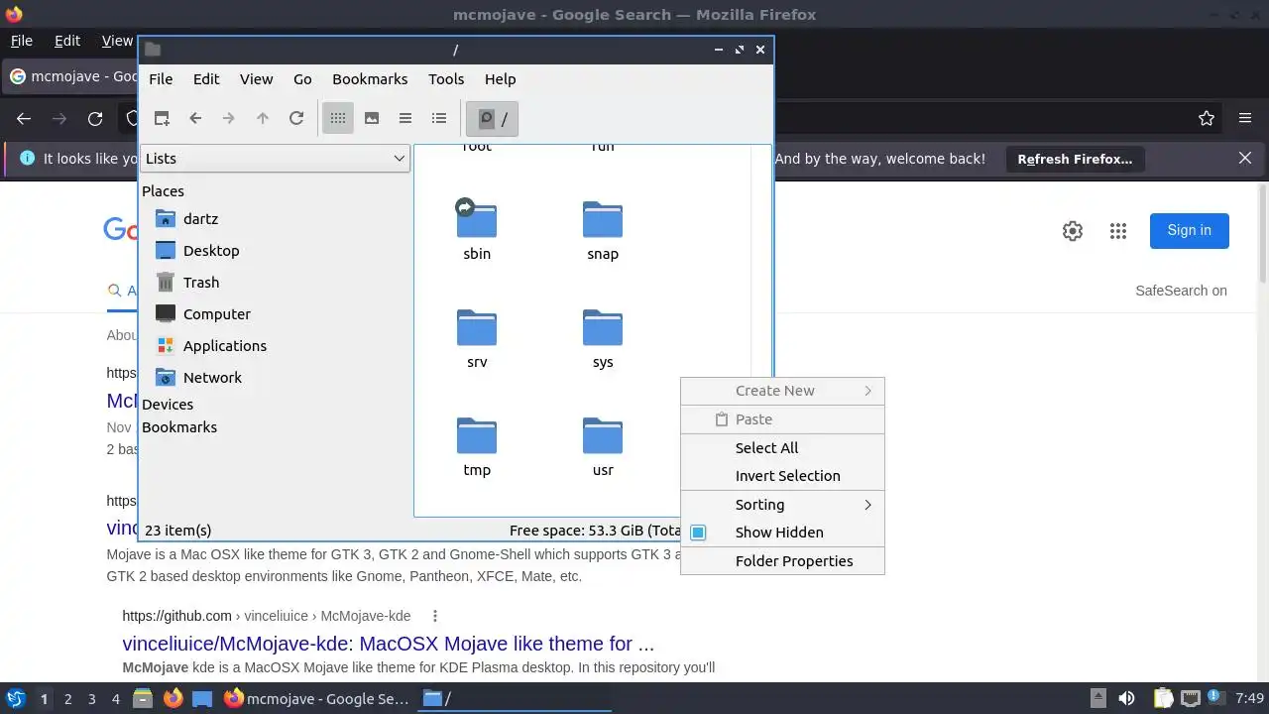Viewport: 1269px width, 714px height.
Task: Launch Firefox from taskbar quick launch
Action: (x=173, y=699)
